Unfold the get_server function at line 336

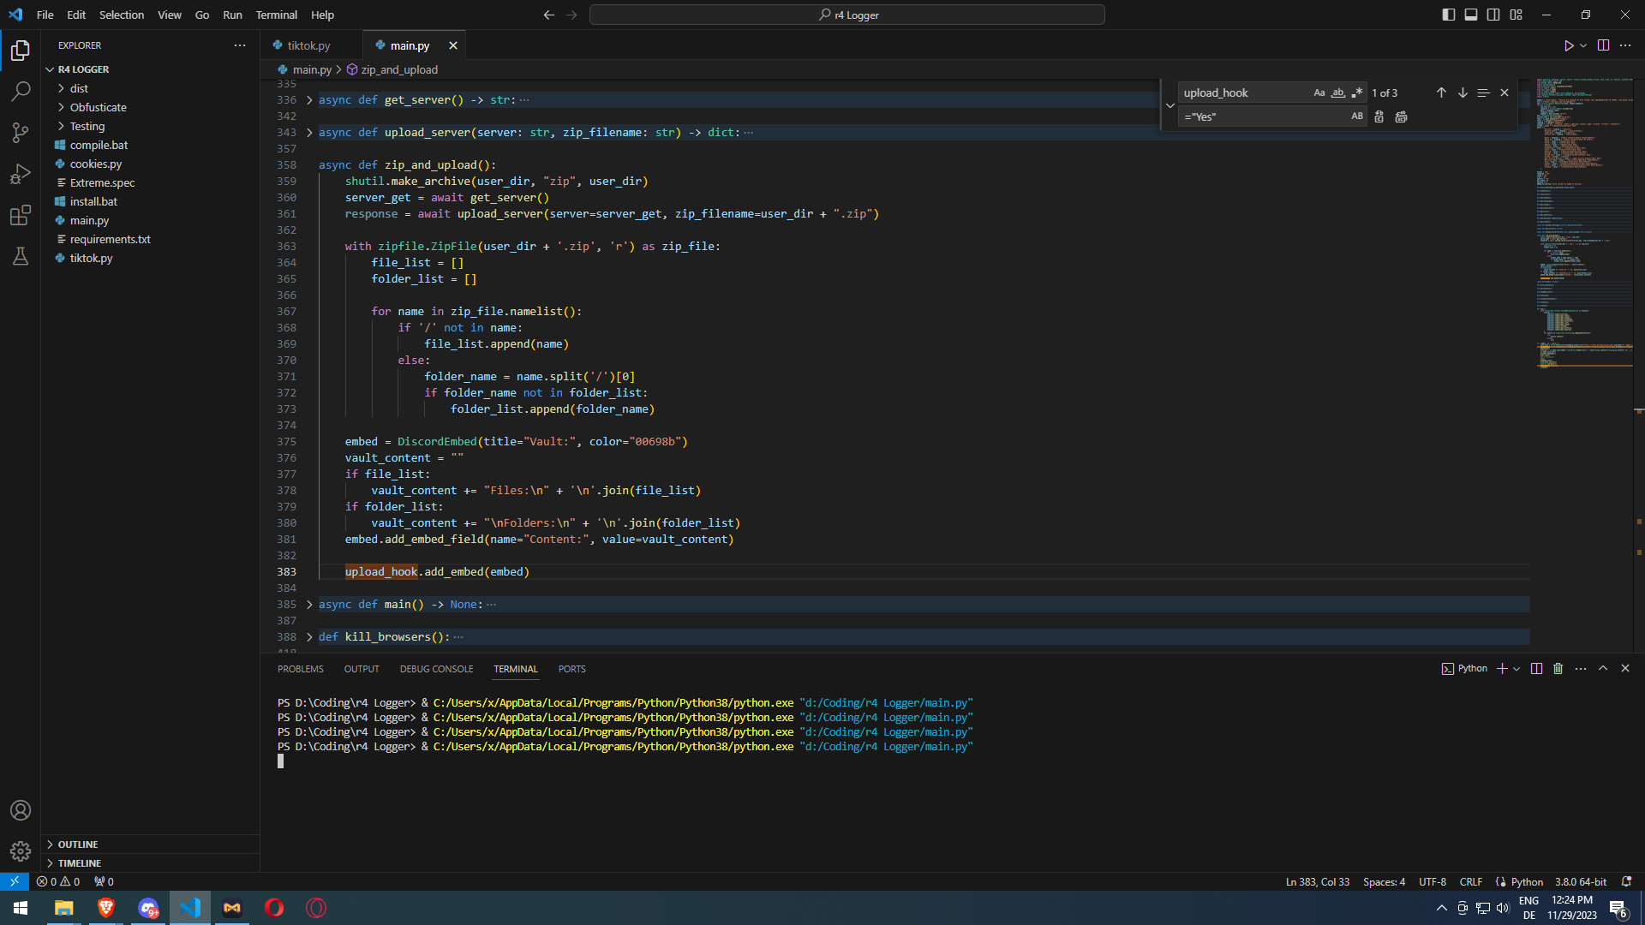309,100
